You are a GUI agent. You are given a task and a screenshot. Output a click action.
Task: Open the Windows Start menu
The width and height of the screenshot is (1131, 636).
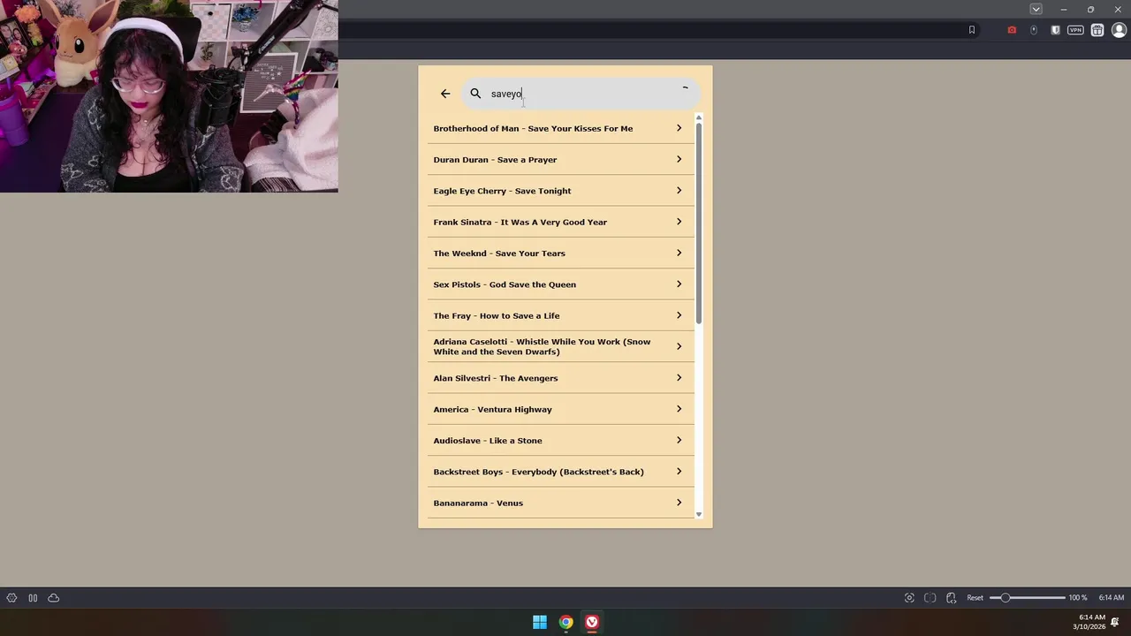(x=540, y=622)
